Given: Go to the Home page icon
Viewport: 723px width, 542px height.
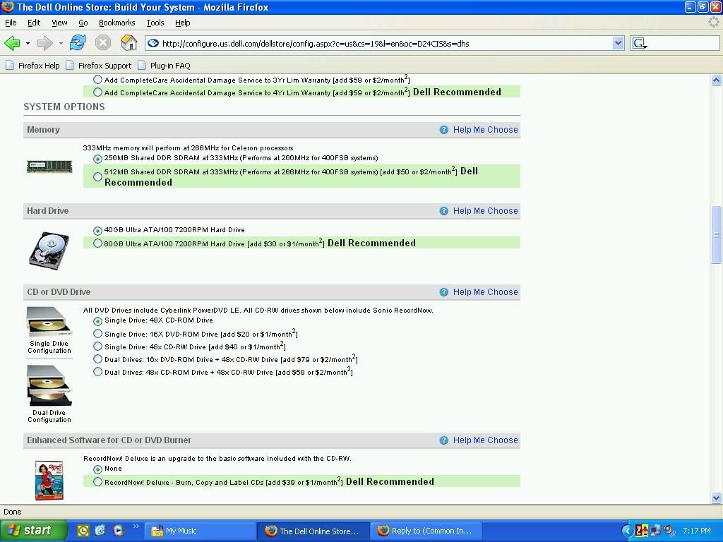Looking at the screenshot, I should (x=129, y=43).
